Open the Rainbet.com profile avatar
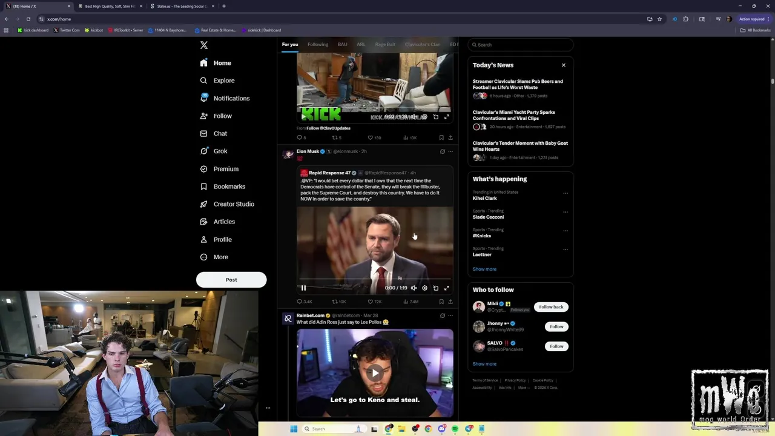Image resolution: width=775 pixels, height=436 pixels. pyautogui.click(x=288, y=318)
